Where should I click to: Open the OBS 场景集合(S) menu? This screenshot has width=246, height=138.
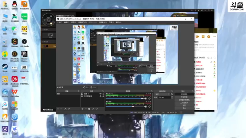(x=103, y=22)
